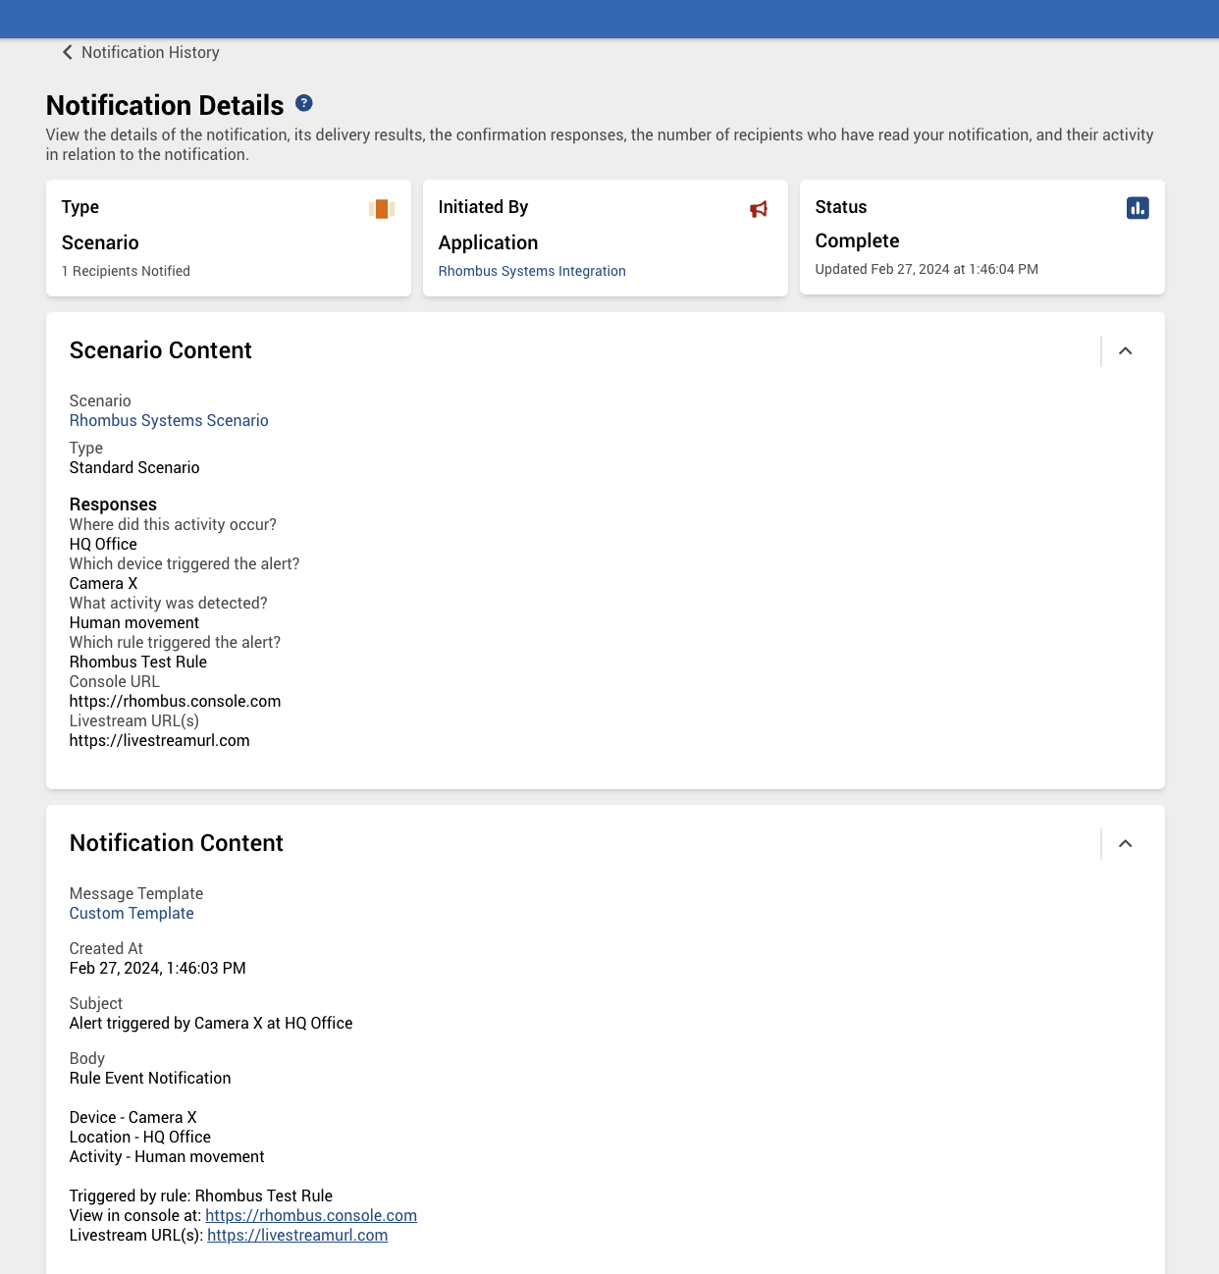The height and width of the screenshot is (1274, 1219).
Task: Open the Rhombus Systems Scenario link
Action: 169,420
